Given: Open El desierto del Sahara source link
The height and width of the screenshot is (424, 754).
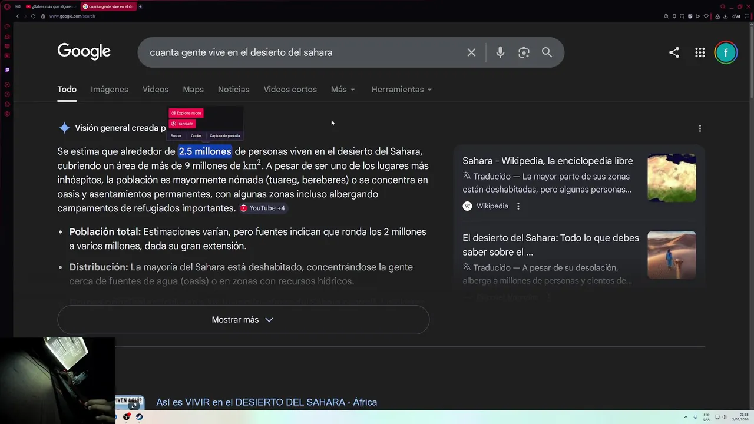Looking at the screenshot, I should pos(551,245).
